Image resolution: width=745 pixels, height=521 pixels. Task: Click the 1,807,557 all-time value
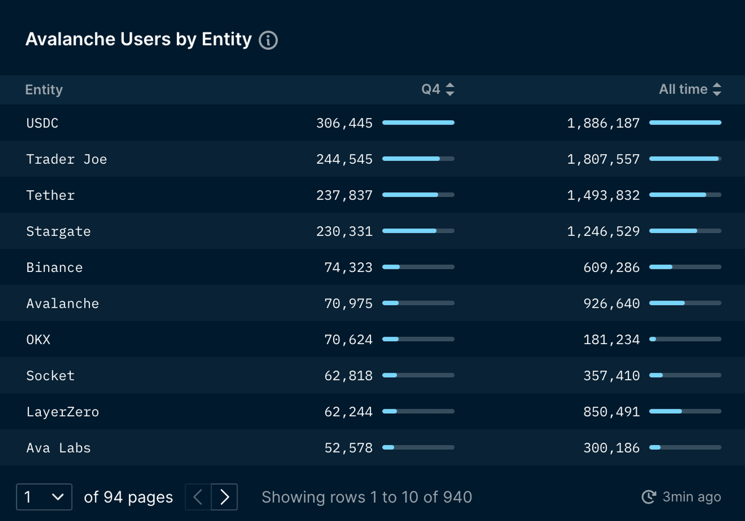(603, 159)
